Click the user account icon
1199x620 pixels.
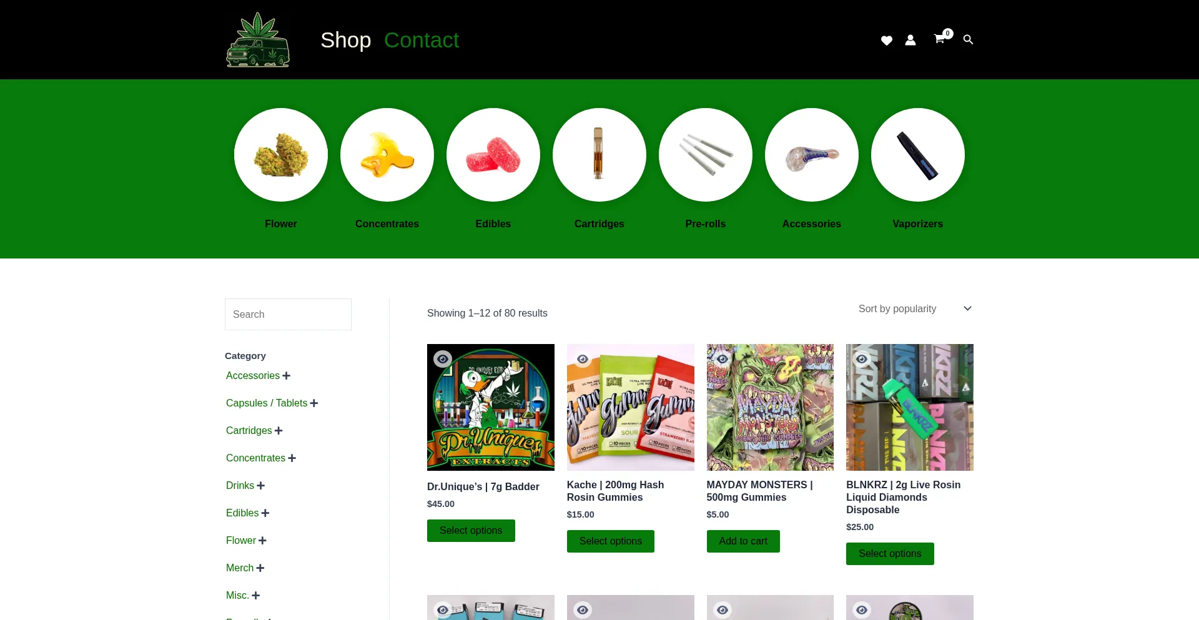tap(910, 40)
